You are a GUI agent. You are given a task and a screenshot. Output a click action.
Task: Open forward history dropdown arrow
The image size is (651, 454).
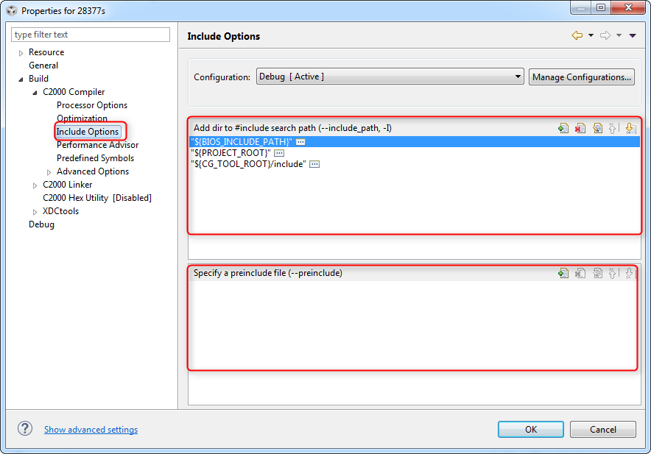tap(619, 36)
